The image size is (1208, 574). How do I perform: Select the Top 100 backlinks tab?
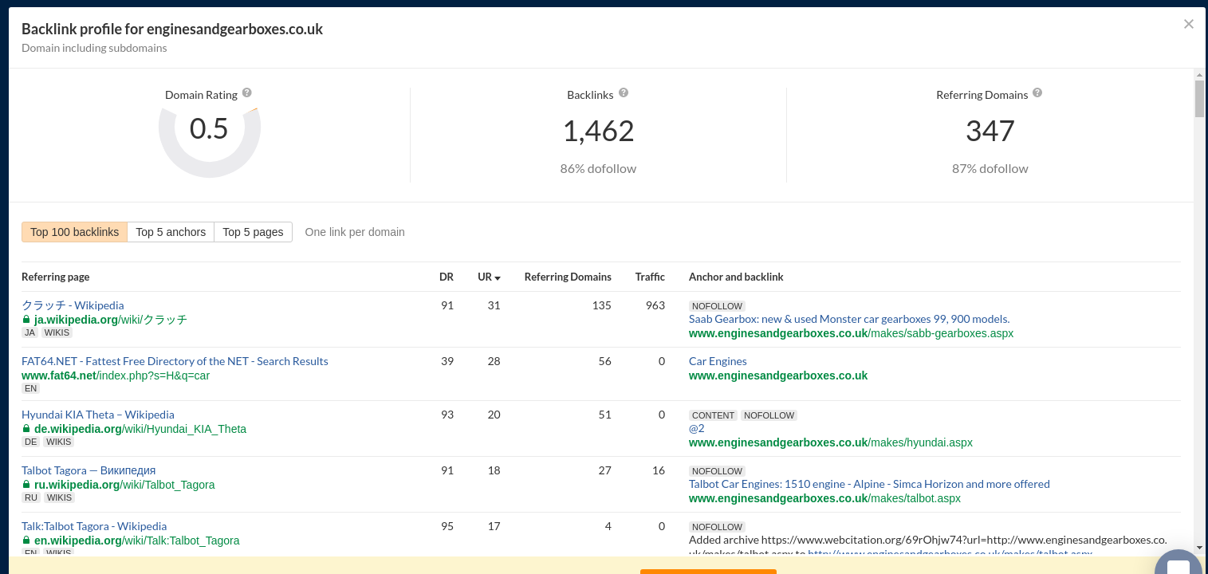tap(74, 232)
